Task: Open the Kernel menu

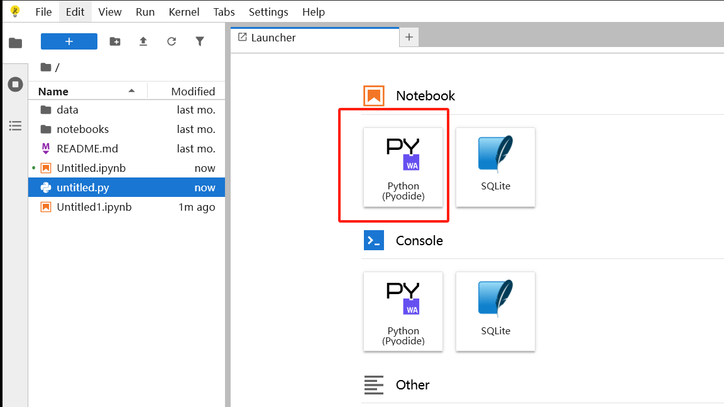Action: tap(184, 12)
